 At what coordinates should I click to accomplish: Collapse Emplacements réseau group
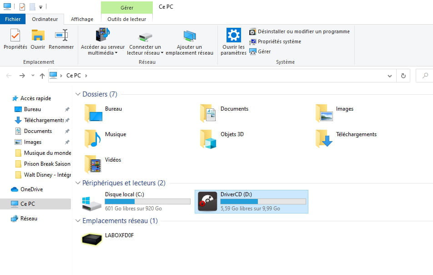click(78, 220)
